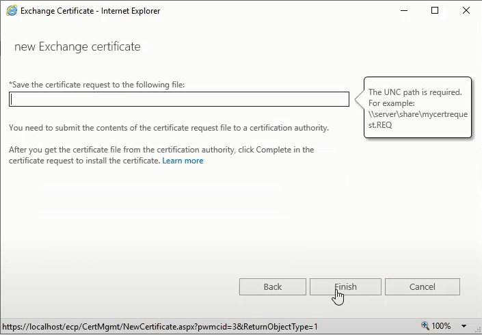Click the 'The UNC path is required' tooltip text

point(415,92)
